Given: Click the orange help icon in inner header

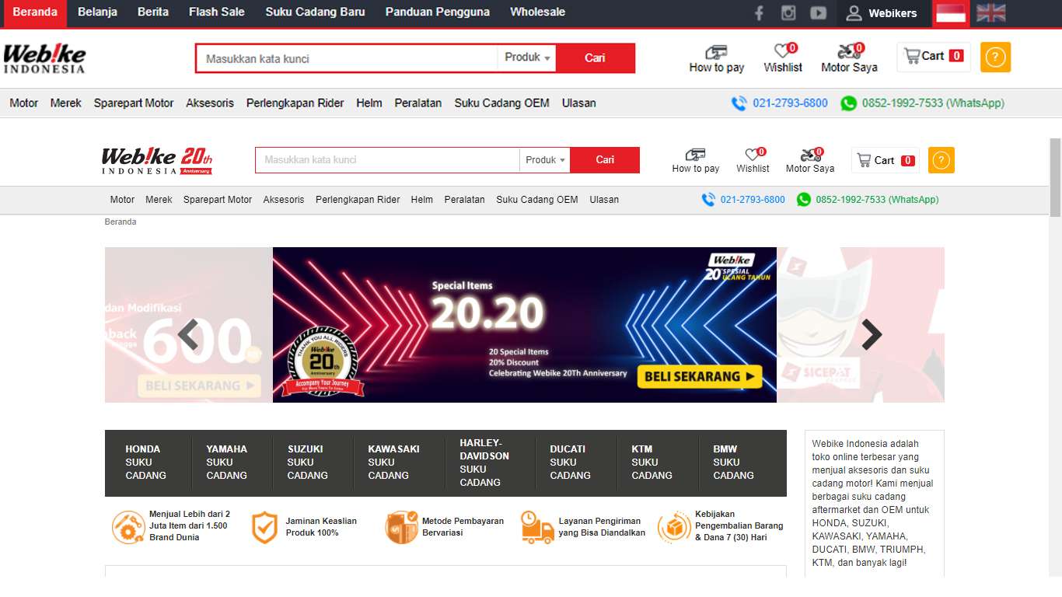Looking at the screenshot, I should [x=941, y=160].
